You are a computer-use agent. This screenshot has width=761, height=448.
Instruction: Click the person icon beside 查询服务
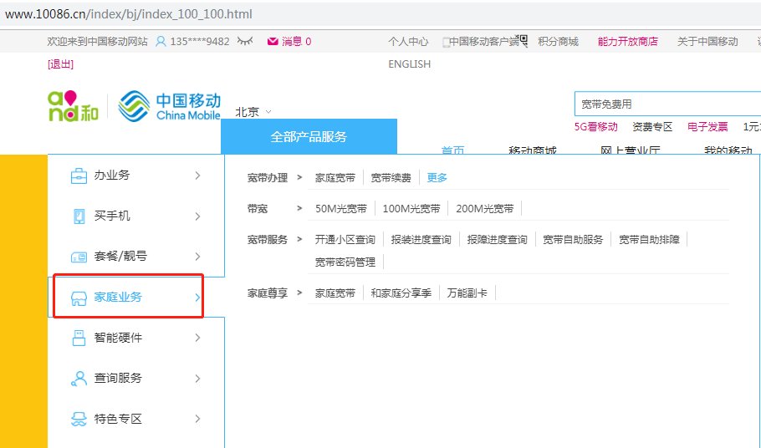(79, 378)
